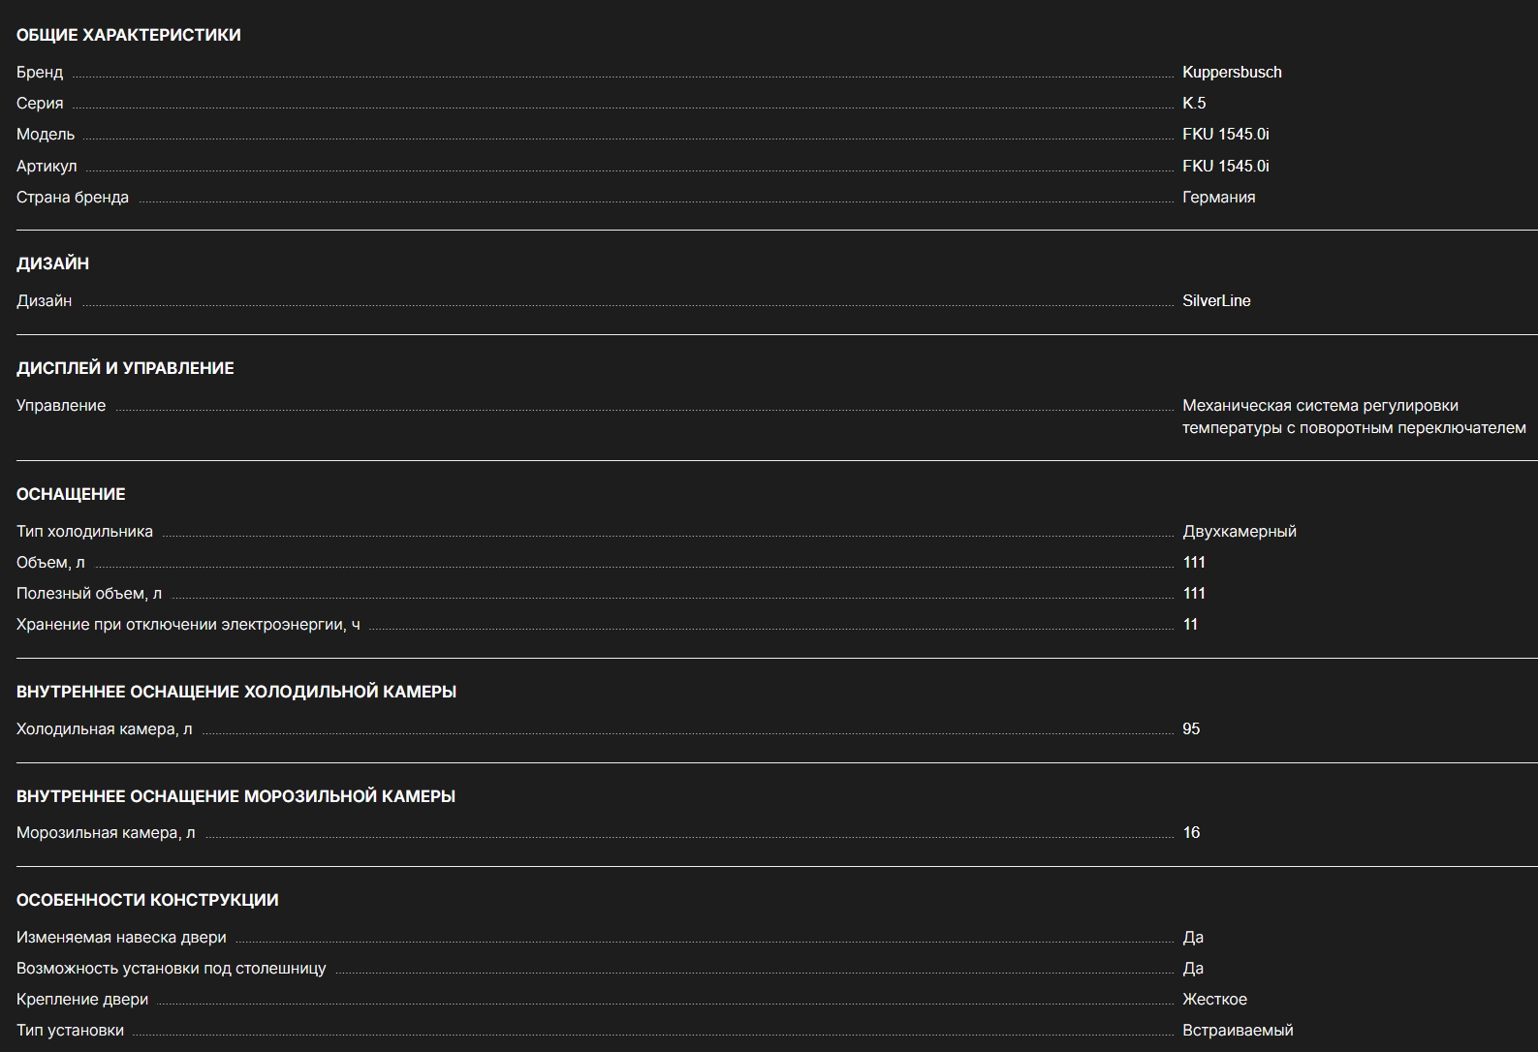Click the ОСОБЕННОСТИ КОНСТРУКЦИИ section heading

[x=147, y=900]
